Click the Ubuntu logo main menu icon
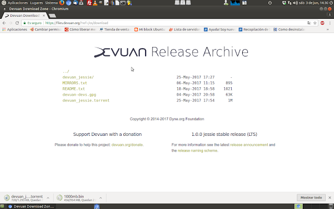334x209 pixels. pos(4,3)
